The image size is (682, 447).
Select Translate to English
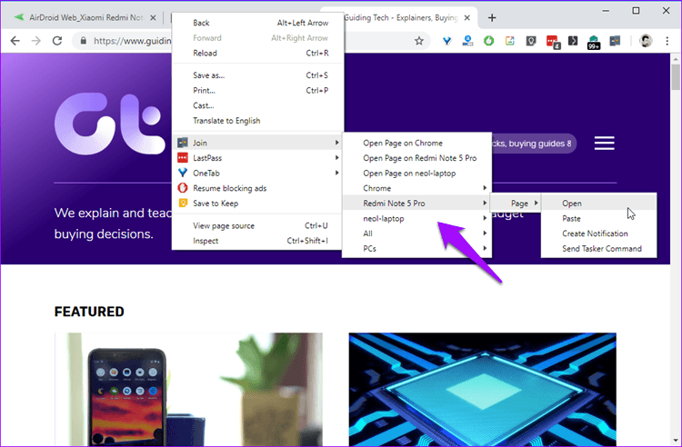coord(258,121)
